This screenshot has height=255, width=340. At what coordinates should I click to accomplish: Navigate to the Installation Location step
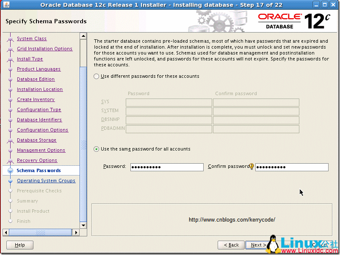click(39, 89)
